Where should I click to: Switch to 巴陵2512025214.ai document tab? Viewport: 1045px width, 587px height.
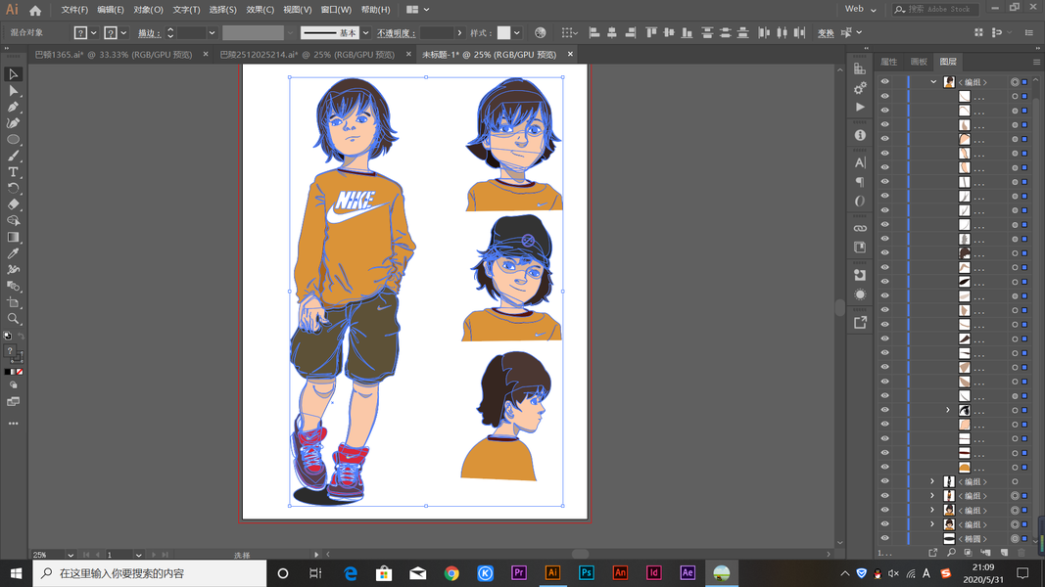308,55
